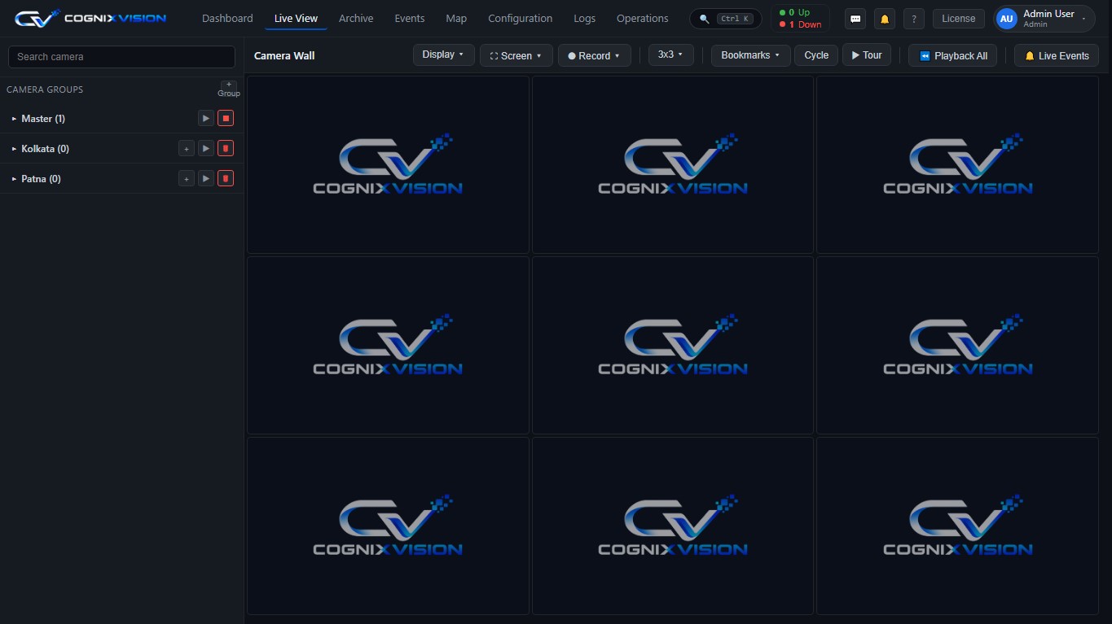This screenshot has height=624, width=1112.
Task: Click the Playback All button
Action: coord(952,55)
